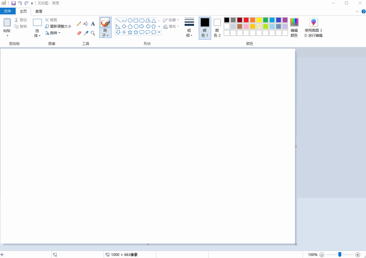Viewport: 366px width, 258px height.
Task: Expand the shapes gallery more arrow
Action: 159,32
